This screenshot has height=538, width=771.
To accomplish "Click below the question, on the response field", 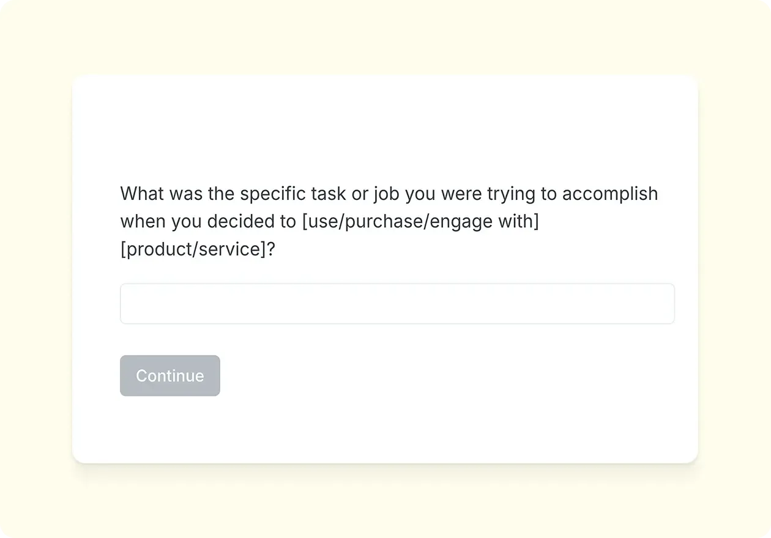I will pyautogui.click(x=397, y=303).
